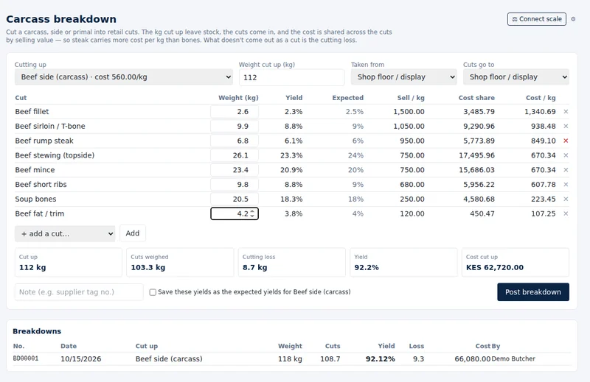Remove the Beef stewing (topside) row
This screenshot has height=382, width=590.
coord(566,155)
